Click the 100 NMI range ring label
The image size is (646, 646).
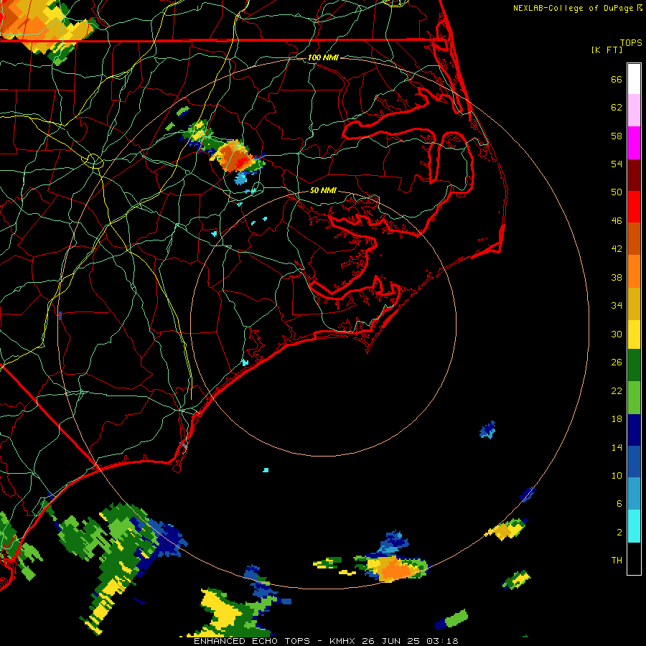tap(323, 57)
